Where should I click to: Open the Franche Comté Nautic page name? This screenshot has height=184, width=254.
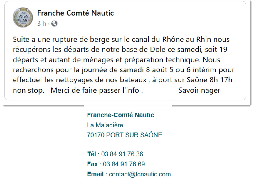click(x=75, y=13)
